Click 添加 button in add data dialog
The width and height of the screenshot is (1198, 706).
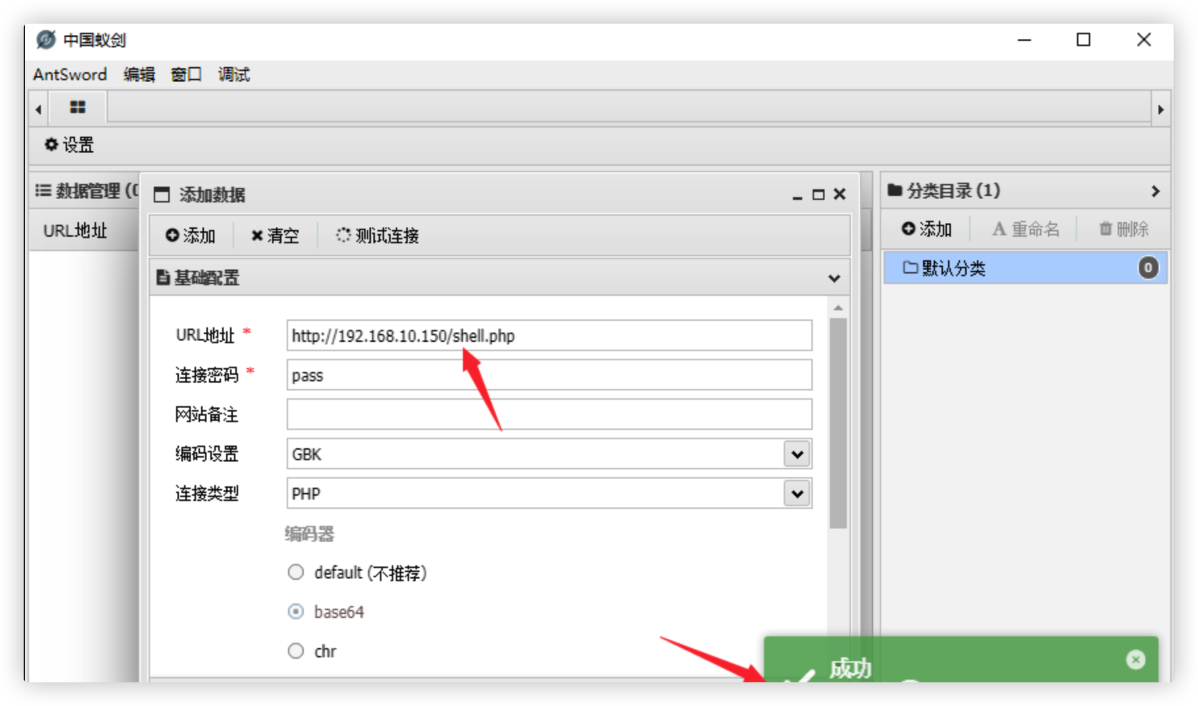191,235
